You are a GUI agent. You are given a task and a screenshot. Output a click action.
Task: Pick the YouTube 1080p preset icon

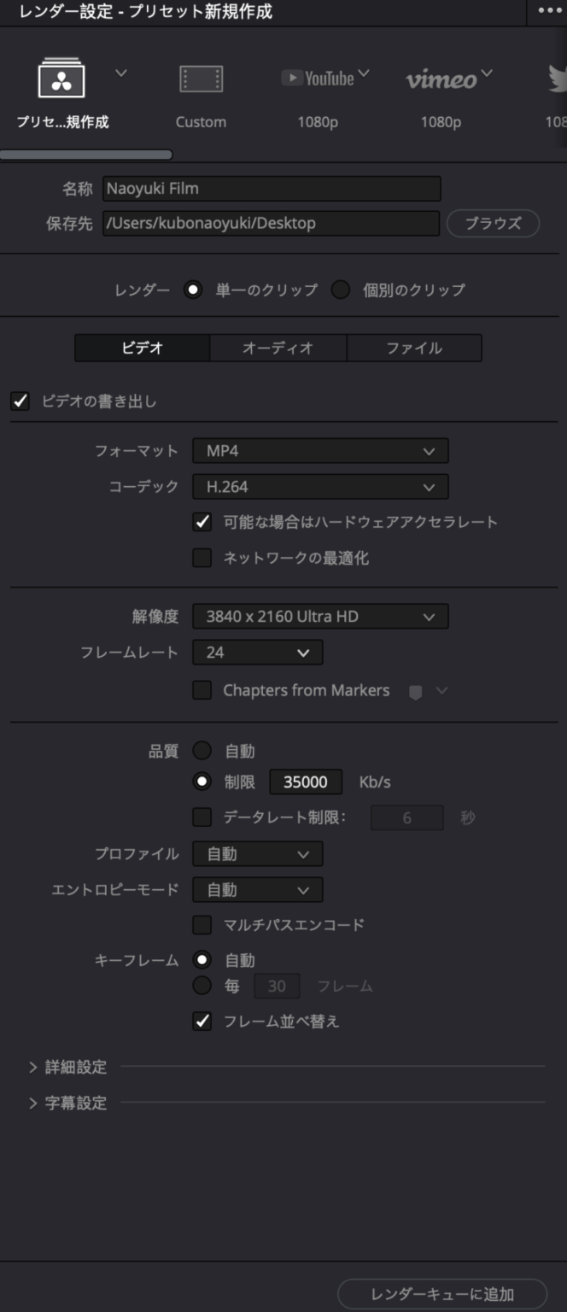318,79
